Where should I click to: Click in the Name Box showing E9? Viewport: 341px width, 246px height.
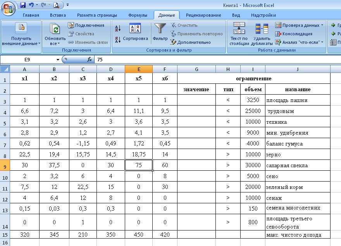click(x=27, y=60)
